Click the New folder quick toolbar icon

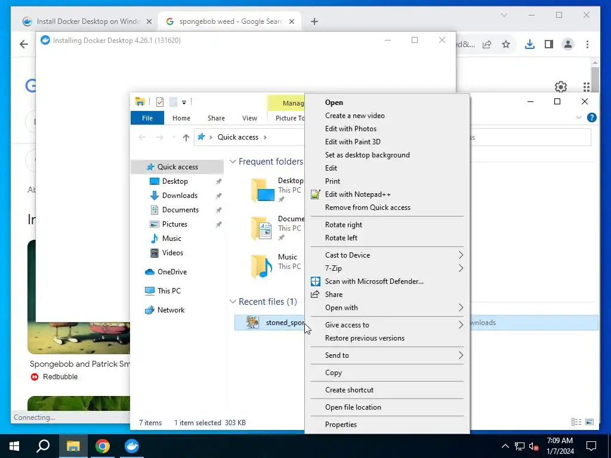coord(173,102)
